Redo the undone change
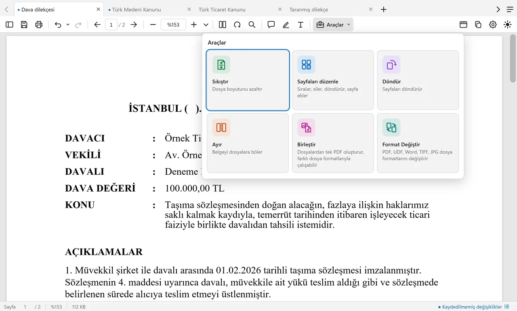Screen dimensions: 517x311 [78, 25]
